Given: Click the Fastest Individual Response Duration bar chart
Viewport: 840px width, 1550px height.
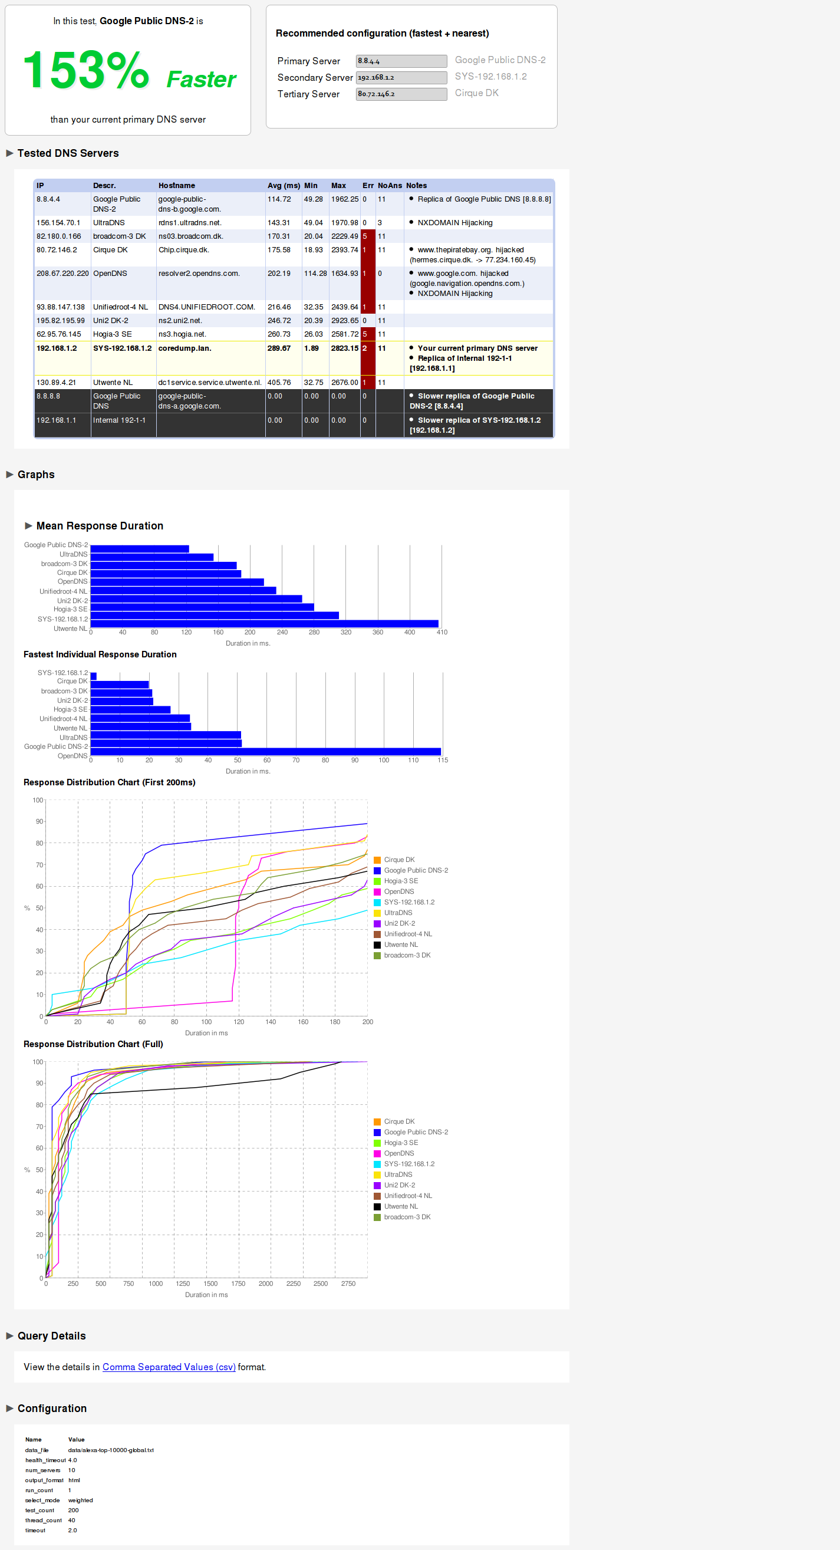Looking at the screenshot, I should pos(236,722).
